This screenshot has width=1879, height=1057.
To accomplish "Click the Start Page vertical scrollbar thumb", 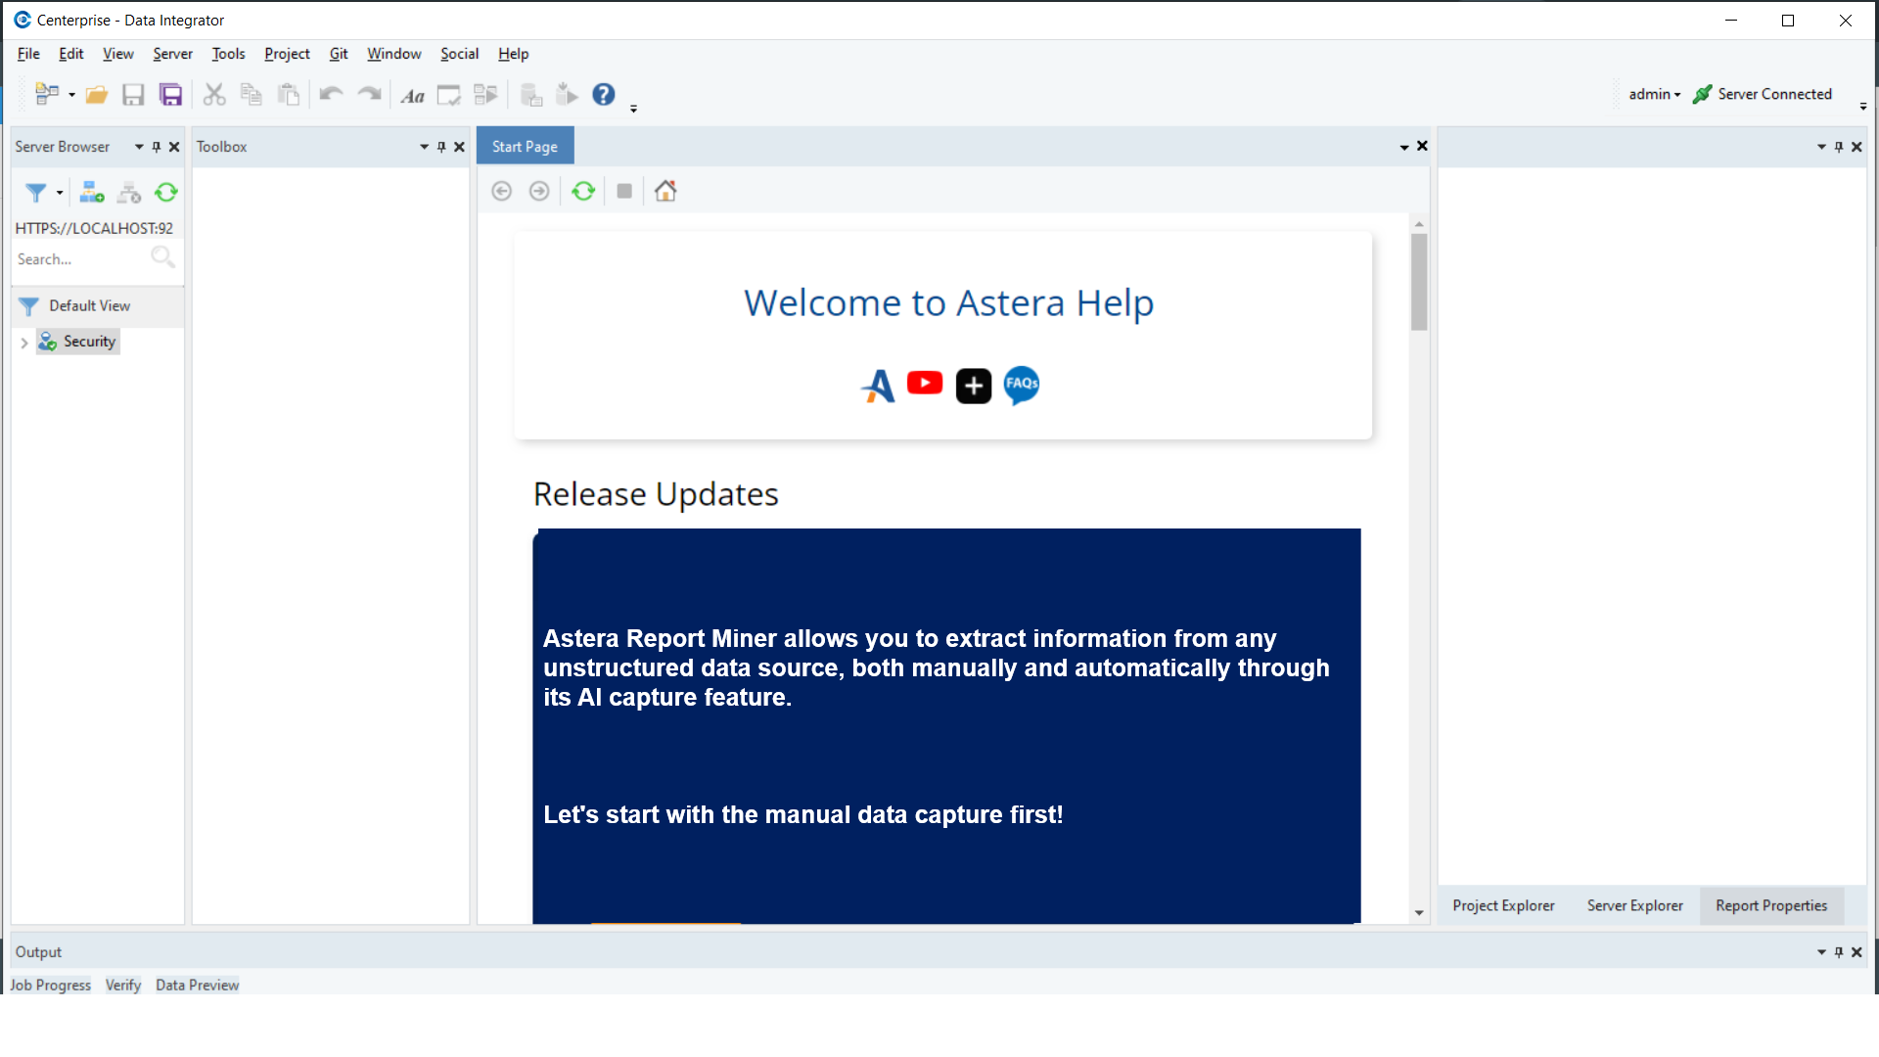I will 1419,282.
